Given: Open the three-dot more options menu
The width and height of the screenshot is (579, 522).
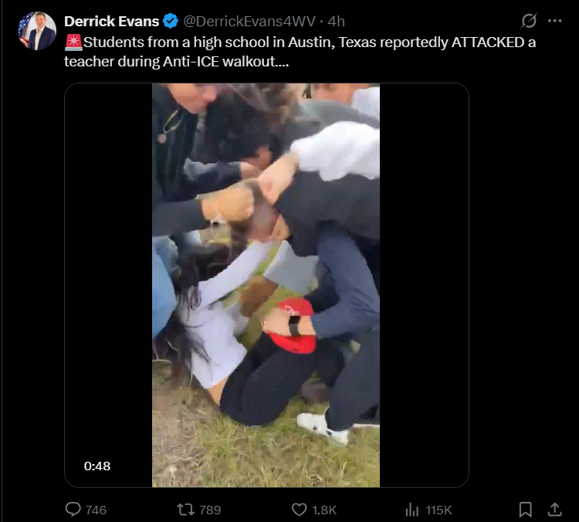Looking at the screenshot, I should coord(554,21).
